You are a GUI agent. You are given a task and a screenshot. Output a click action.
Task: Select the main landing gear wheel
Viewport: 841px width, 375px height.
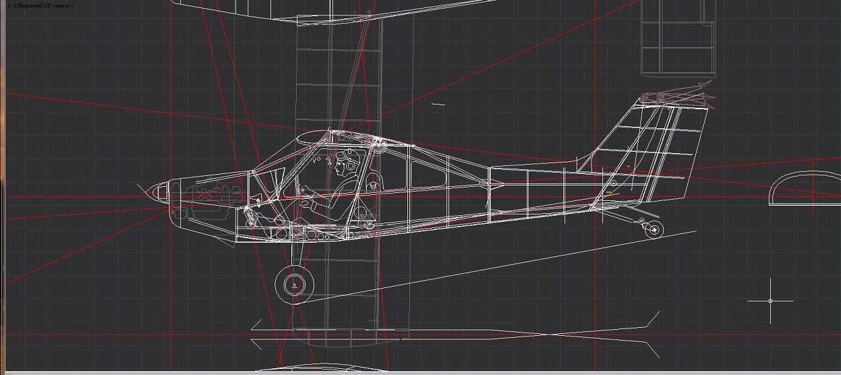pyautogui.click(x=295, y=285)
